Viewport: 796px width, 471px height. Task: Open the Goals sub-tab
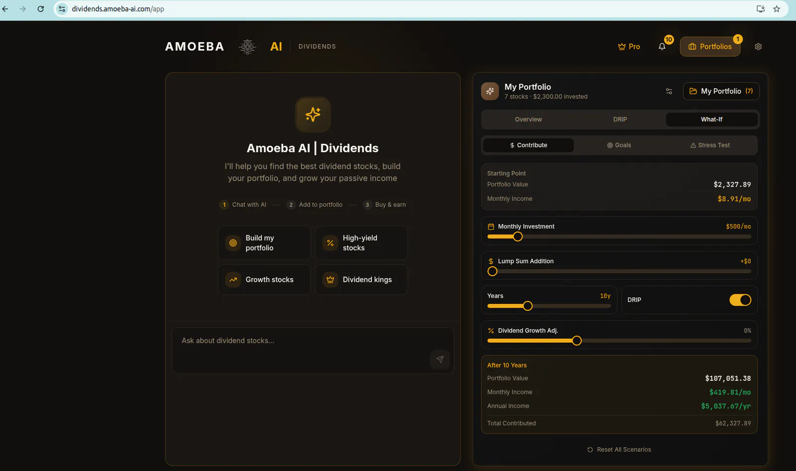point(619,145)
